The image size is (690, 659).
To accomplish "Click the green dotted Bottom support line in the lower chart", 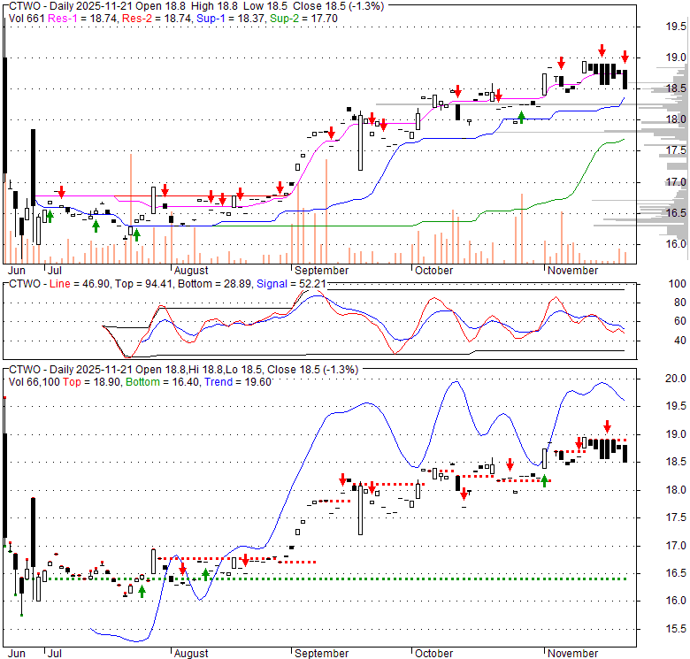I will tap(354, 579).
